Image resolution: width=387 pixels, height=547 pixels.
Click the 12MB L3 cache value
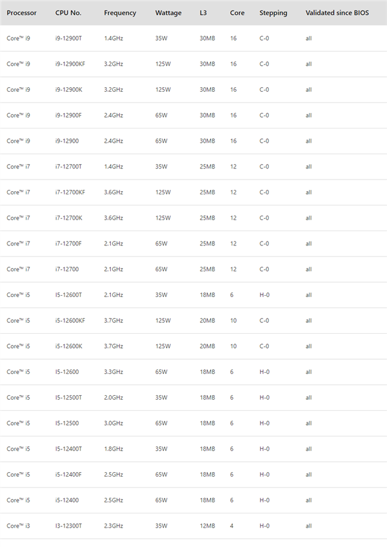click(207, 526)
